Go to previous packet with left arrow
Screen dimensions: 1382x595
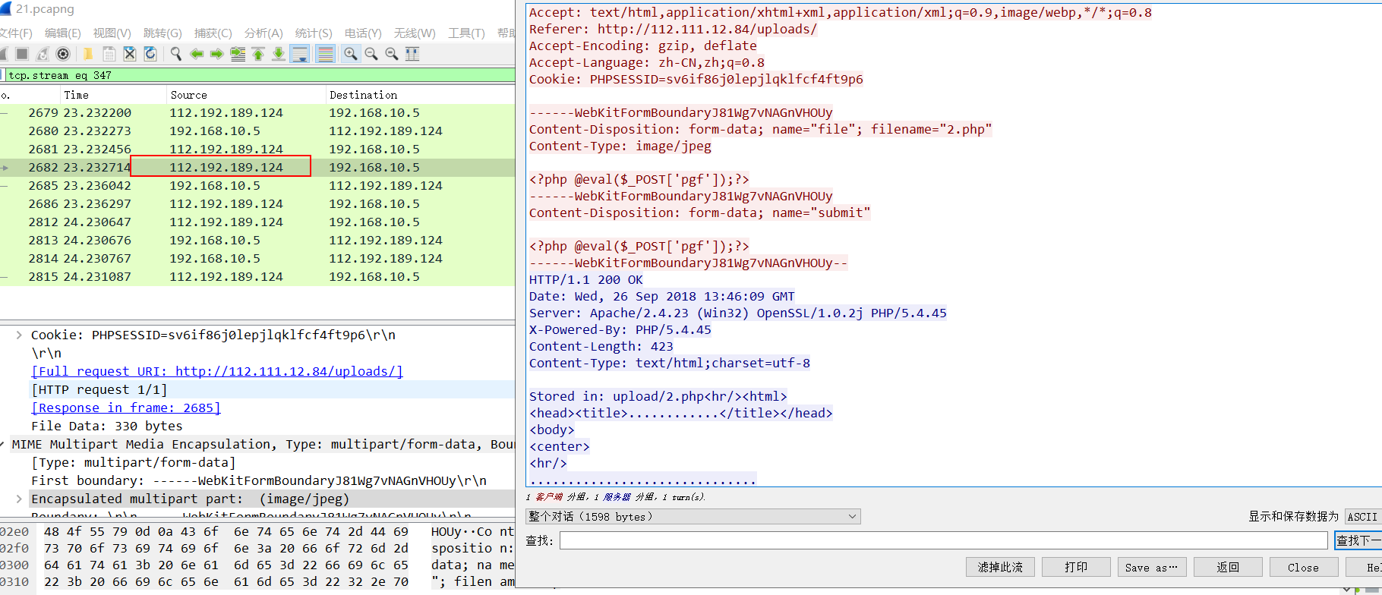tap(197, 54)
